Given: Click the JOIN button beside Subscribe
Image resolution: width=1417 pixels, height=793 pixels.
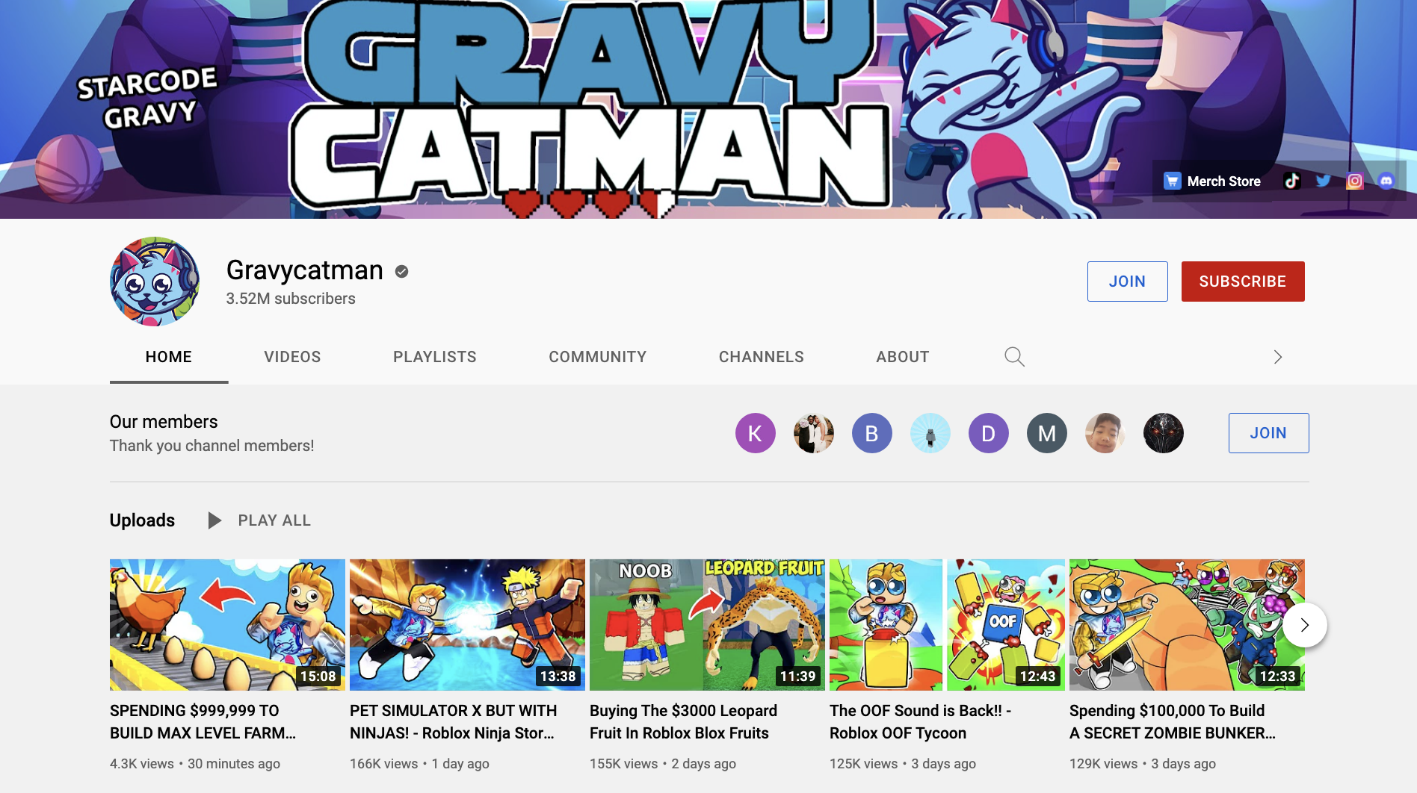Looking at the screenshot, I should pos(1127,282).
